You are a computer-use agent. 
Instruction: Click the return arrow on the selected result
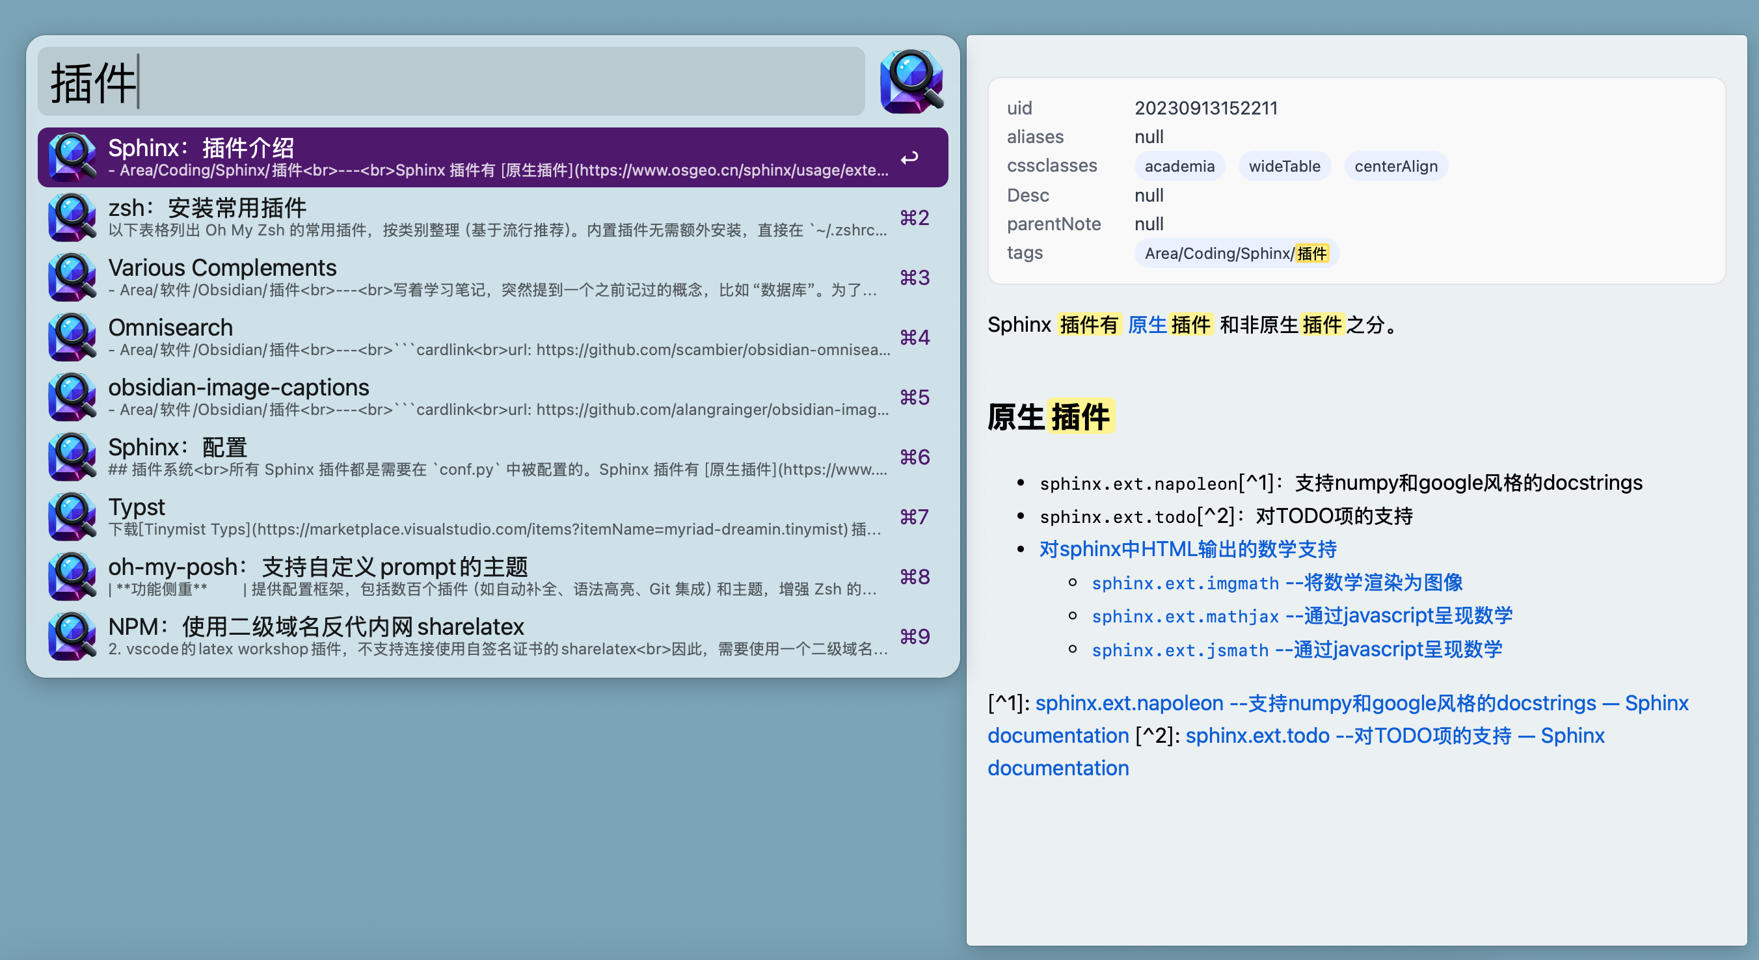point(909,159)
